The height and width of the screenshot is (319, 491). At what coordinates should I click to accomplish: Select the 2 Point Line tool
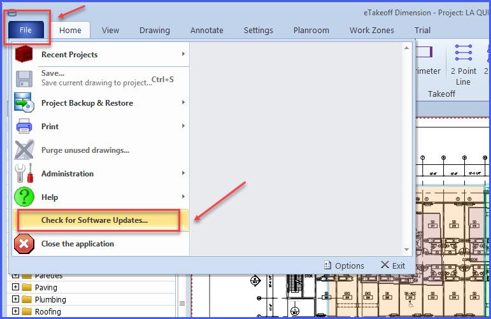(x=463, y=65)
